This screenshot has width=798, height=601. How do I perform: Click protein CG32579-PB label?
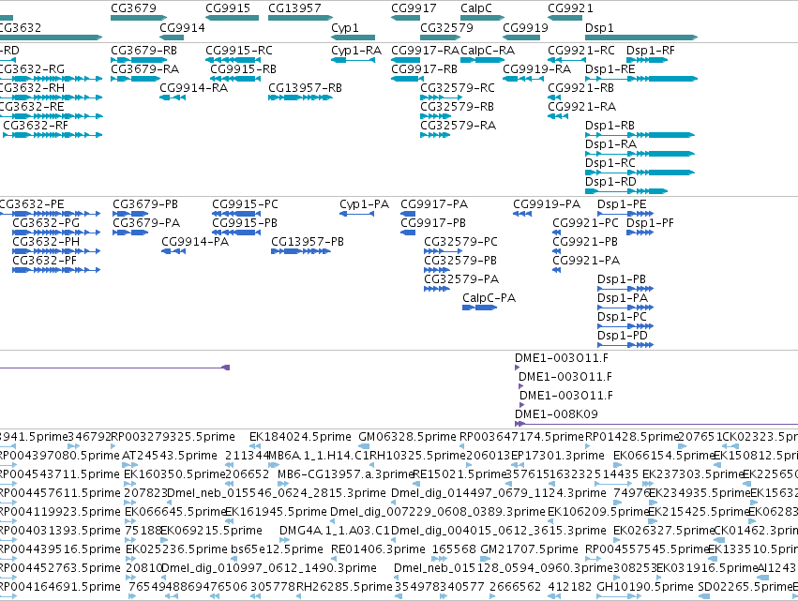point(460,261)
